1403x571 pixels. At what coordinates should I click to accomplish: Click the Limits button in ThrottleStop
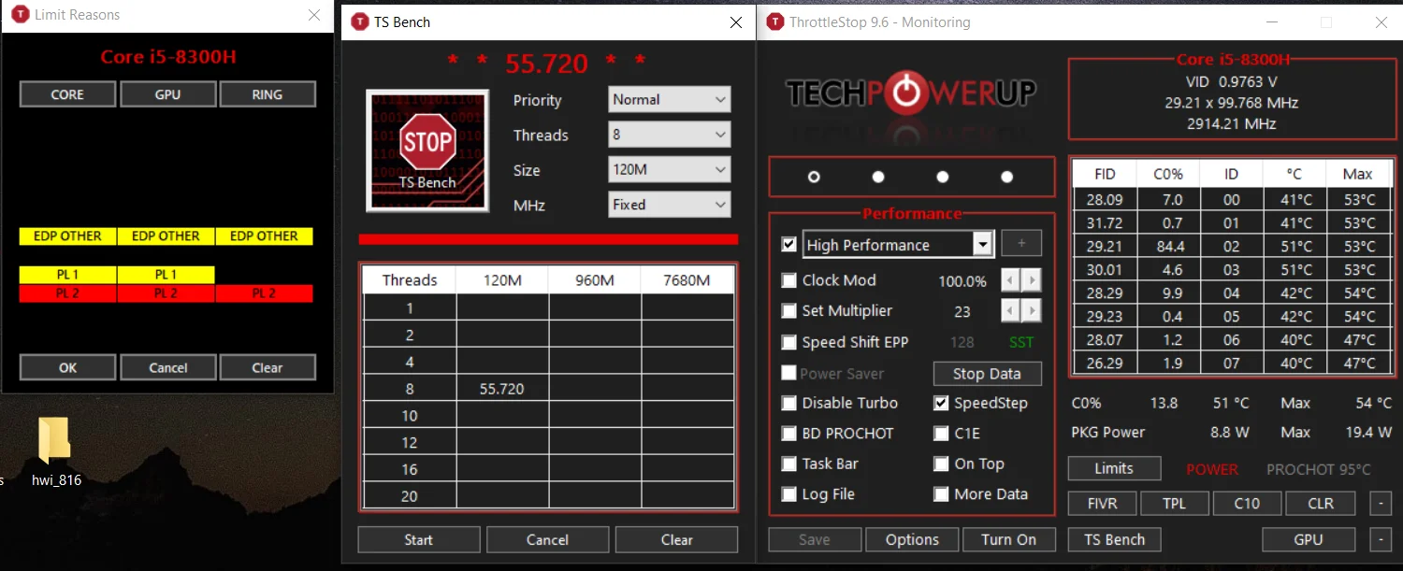1114,468
